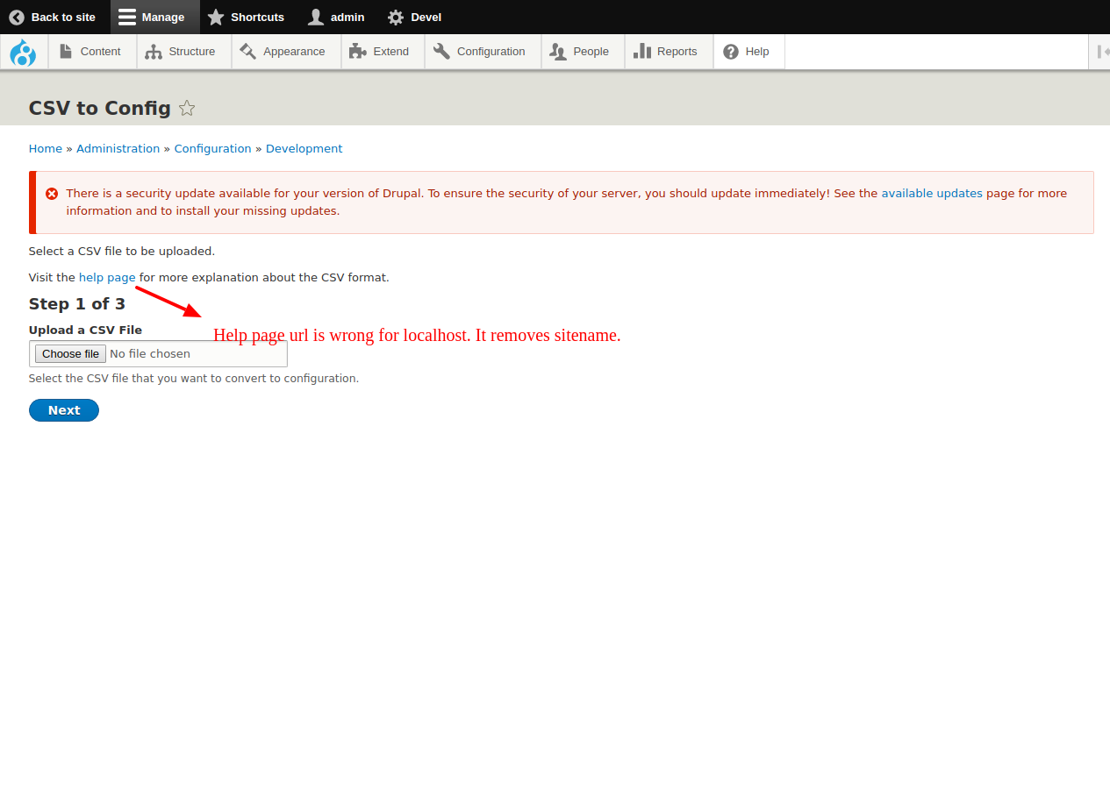The height and width of the screenshot is (803, 1110).
Task: Open the Content admin menu
Action: [x=91, y=52]
